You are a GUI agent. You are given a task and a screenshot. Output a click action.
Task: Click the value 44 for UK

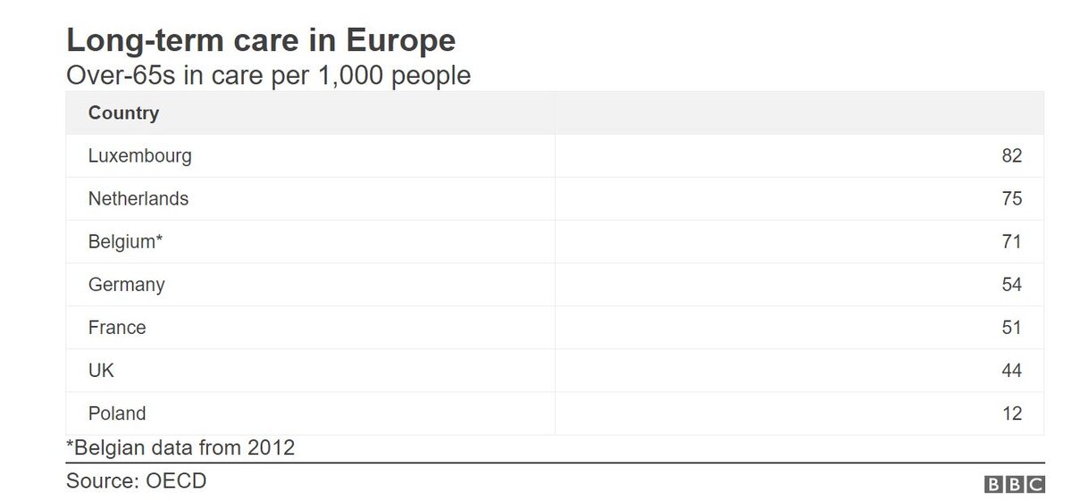point(1011,371)
